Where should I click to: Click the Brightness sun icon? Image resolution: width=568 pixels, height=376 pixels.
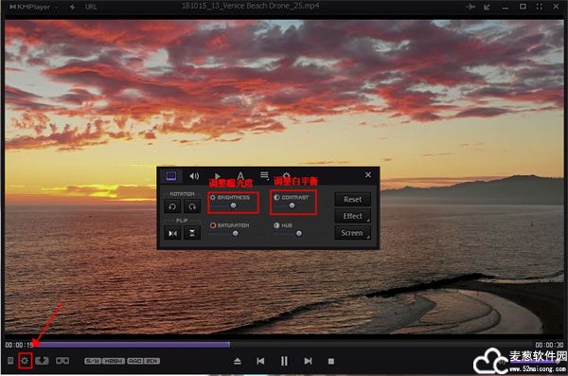213,198
